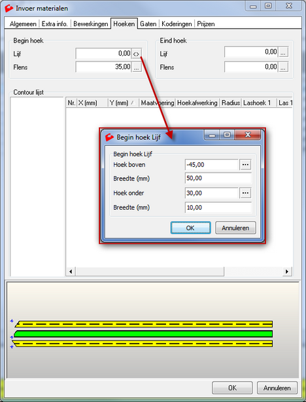Click ellipsis button beside Begin hoek Flens
This screenshot has height=402, width=306.
click(x=137, y=67)
